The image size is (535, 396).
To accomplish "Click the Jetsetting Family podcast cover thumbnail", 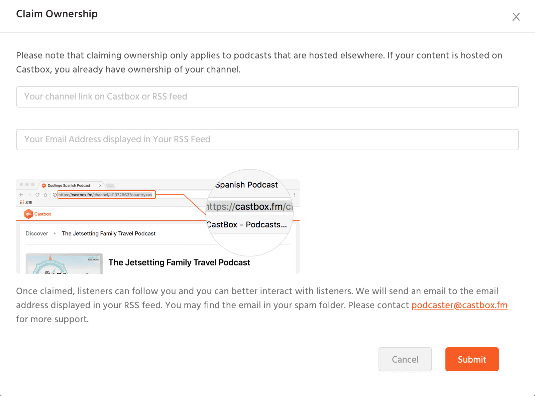I will pos(64,264).
